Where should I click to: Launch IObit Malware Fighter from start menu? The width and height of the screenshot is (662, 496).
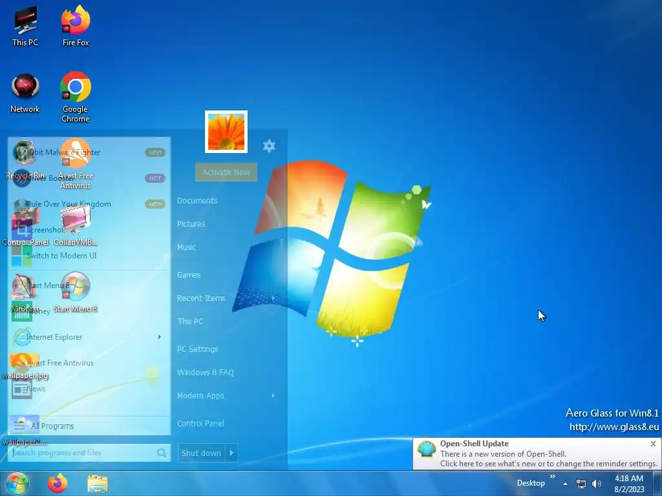[89, 152]
